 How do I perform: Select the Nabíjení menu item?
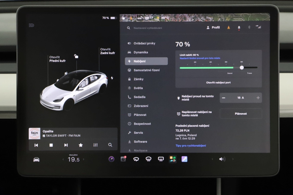[146, 61]
